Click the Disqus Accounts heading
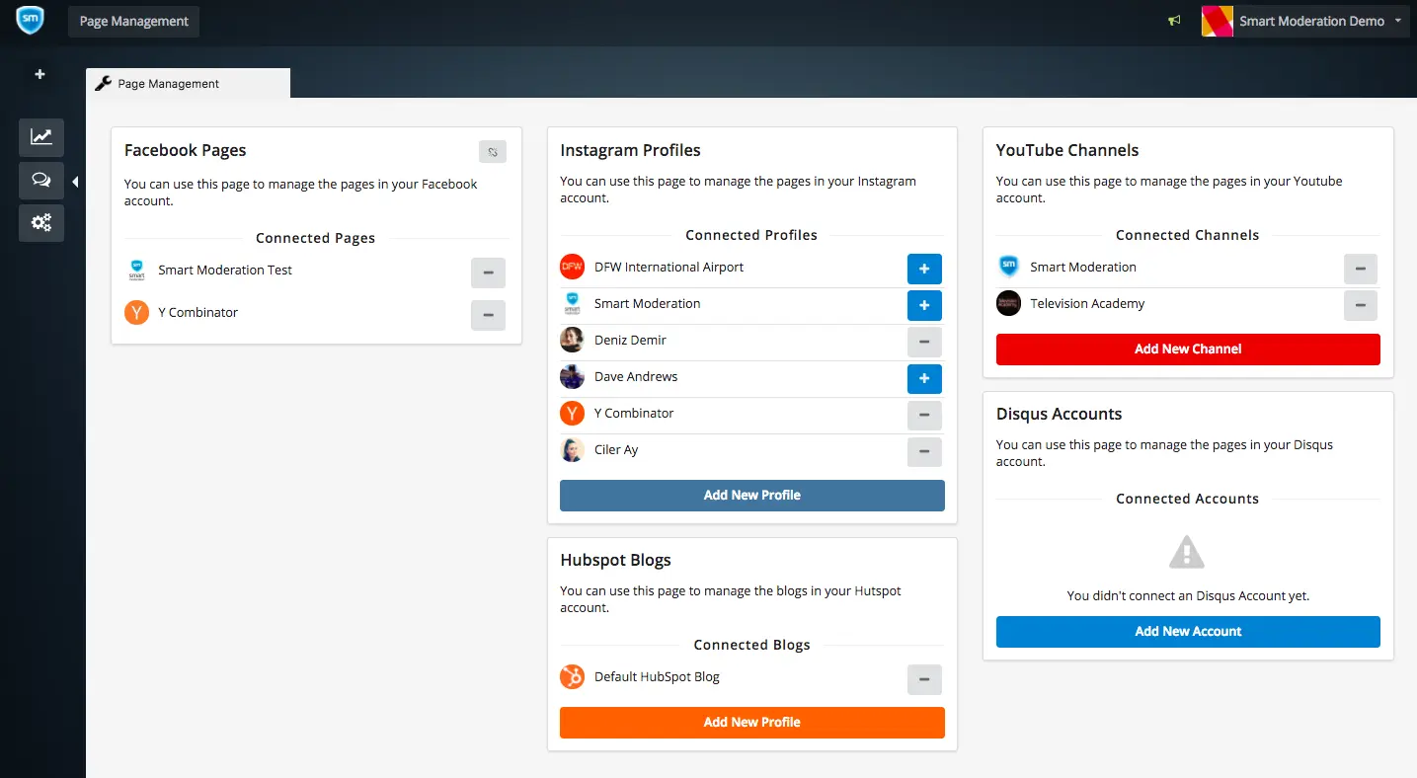Viewport: 1417px width, 778px height. (x=1059, y=414)
